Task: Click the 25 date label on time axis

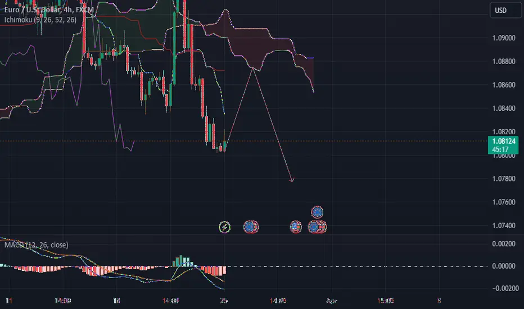Action: point(224,301)
